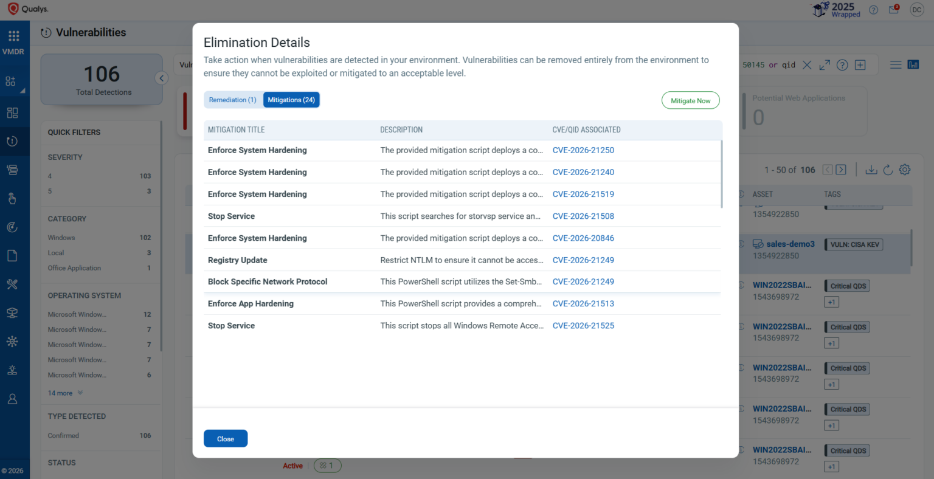Click the pointing hand sidebar icon
Viewport: 934px width, 479px height.
[x=12, y=198]
